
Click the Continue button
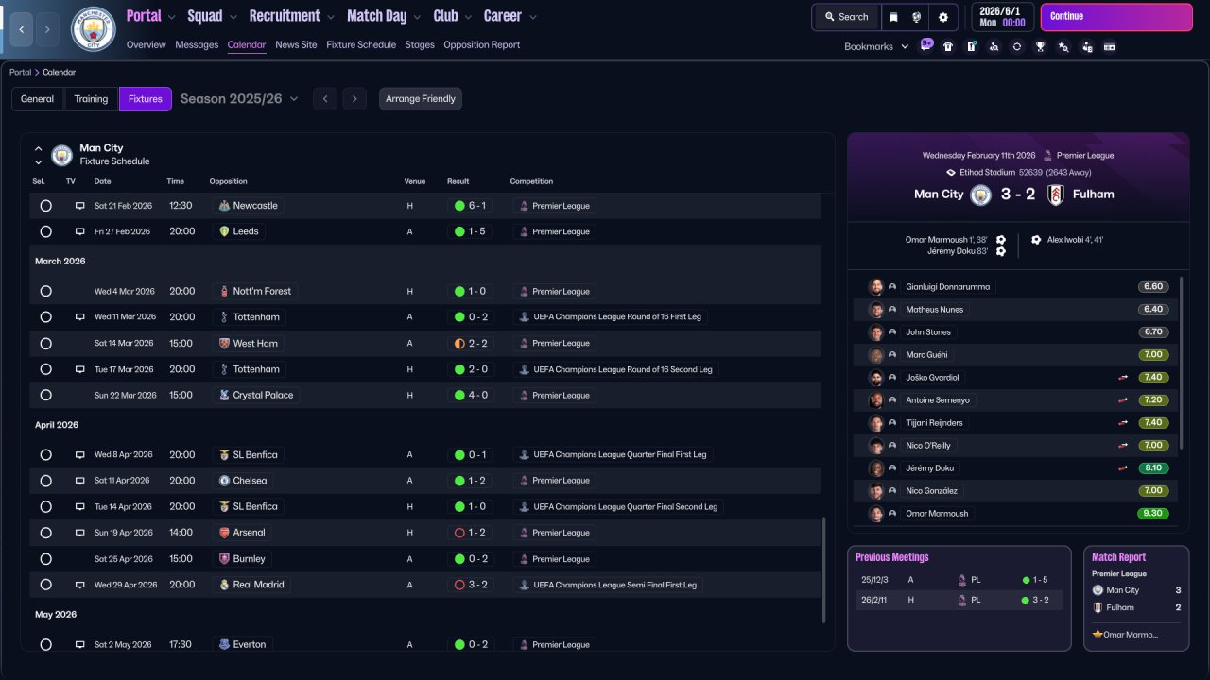pyautogui.click(x=1116, y=17)
